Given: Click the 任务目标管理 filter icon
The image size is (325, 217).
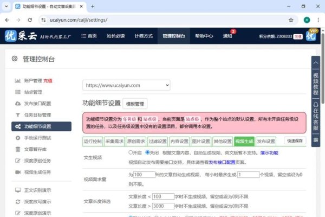Looking at the screenshot, I should (18, 115).
